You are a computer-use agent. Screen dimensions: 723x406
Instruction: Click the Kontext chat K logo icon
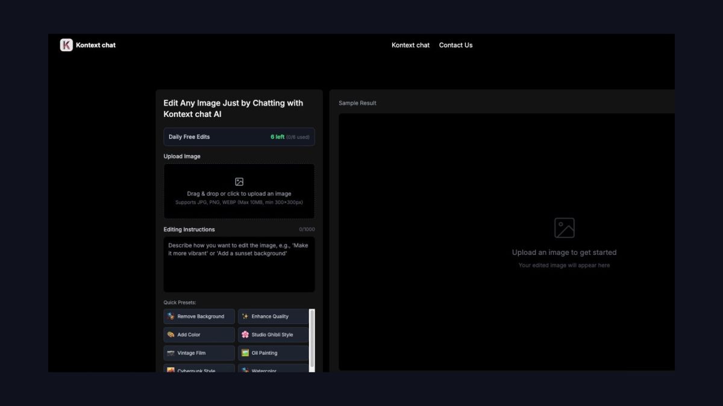tap(66, 45)
